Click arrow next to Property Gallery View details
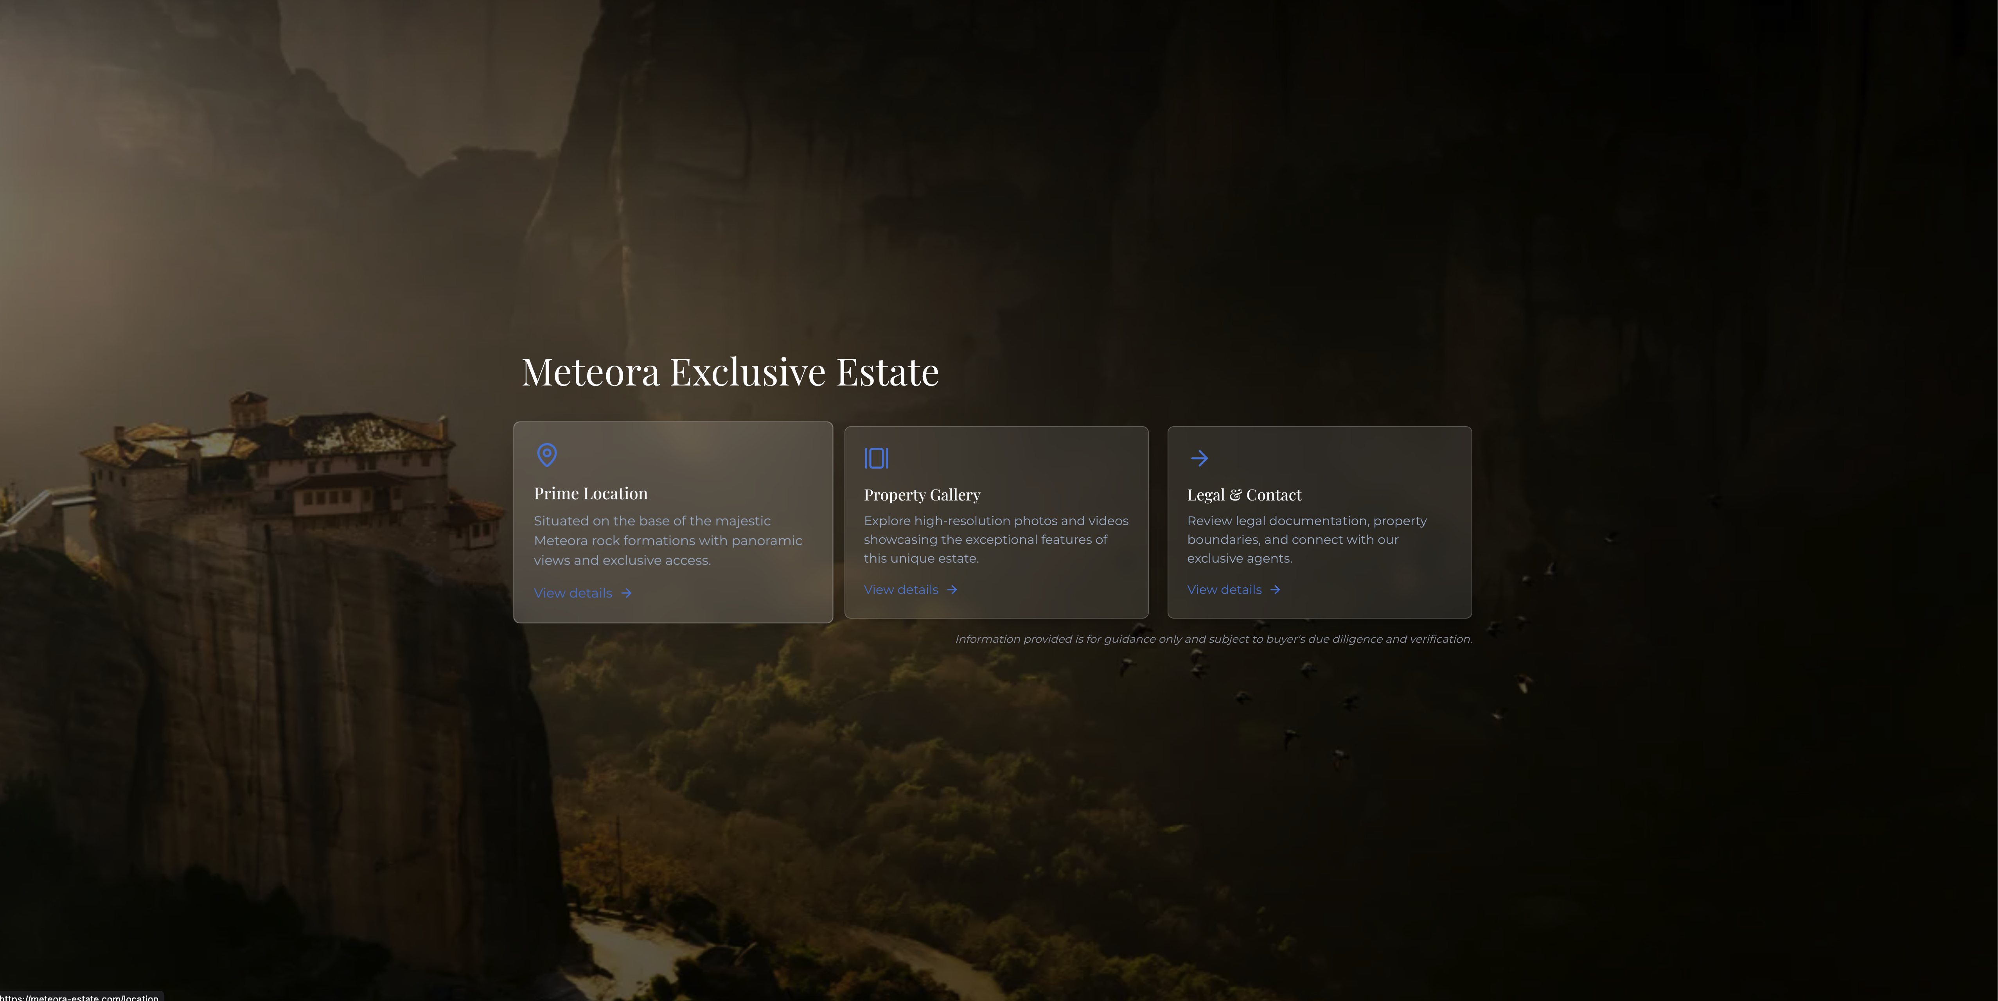The width and height of the screenshot is (1998, 1001). [x=952, y=590]
